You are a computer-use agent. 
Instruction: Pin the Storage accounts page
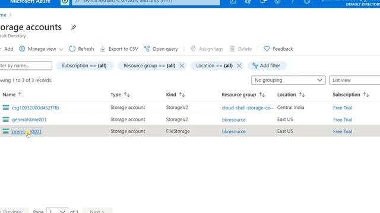(x=73, y=27)
